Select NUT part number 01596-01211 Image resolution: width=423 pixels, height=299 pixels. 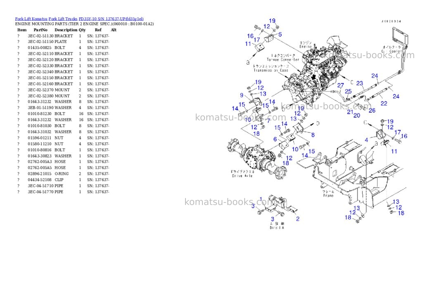tap(39, 138)
